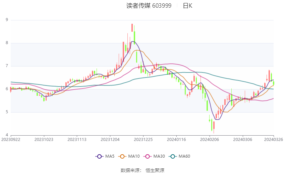Click y-axis value label 5
Image resolution: width=285 pixels, height=173 pixels.
[x=7, y=112]
